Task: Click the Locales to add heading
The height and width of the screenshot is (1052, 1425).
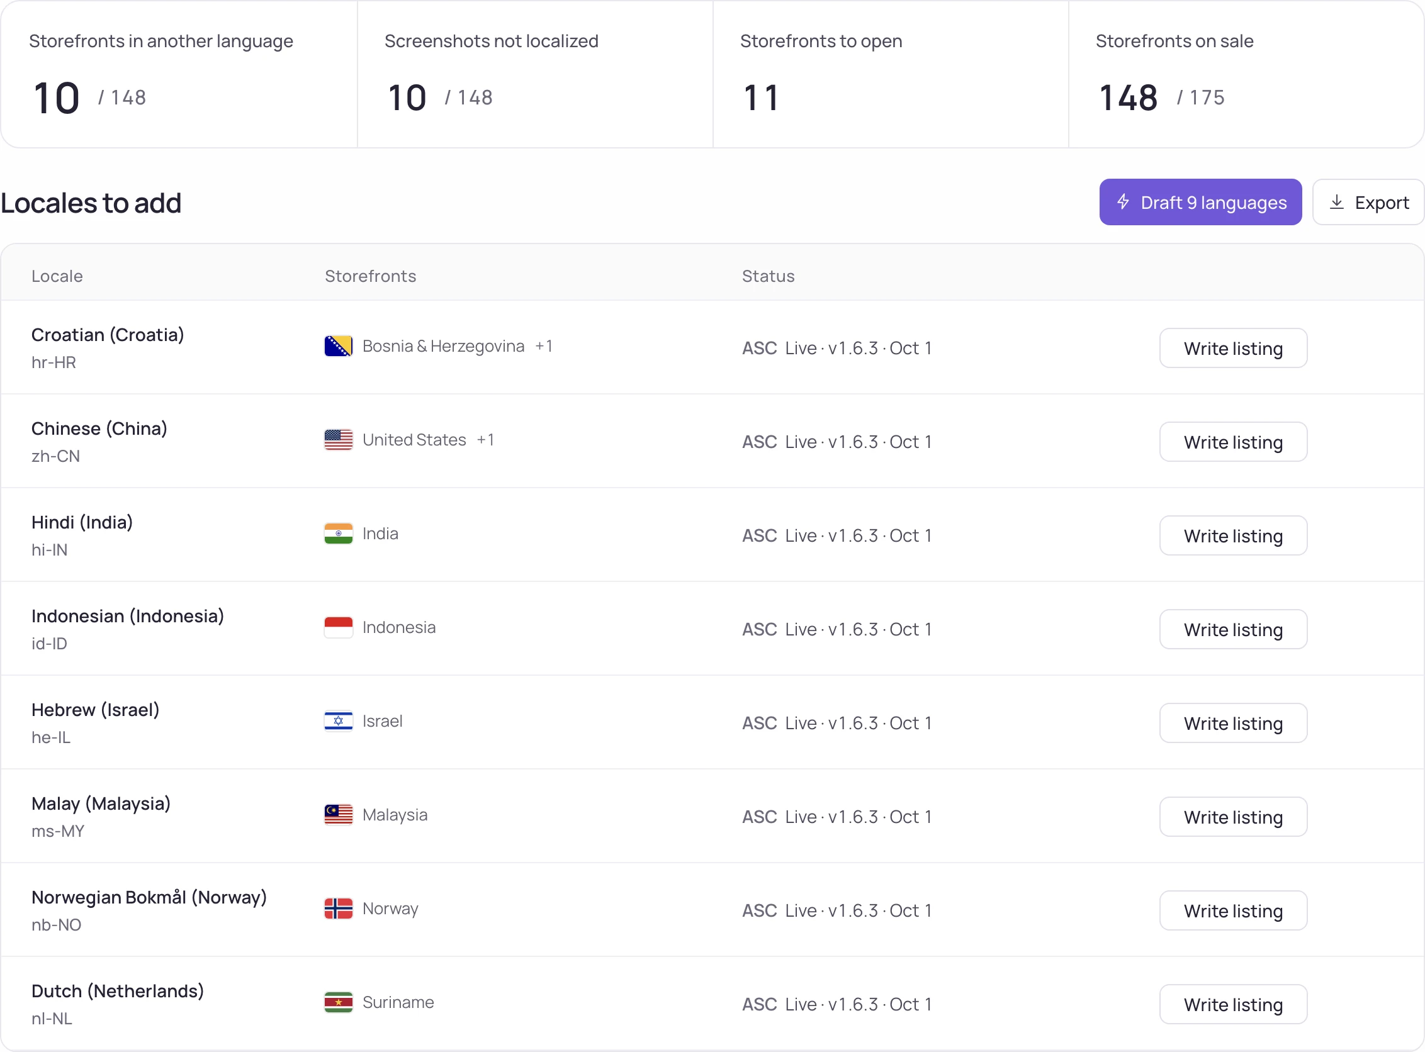Action: click(x=91, y=203)
